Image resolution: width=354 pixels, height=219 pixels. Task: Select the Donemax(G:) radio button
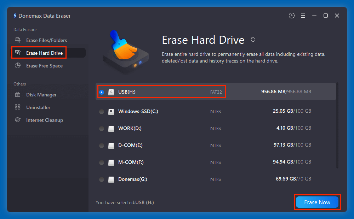click(x=102, y=179)
